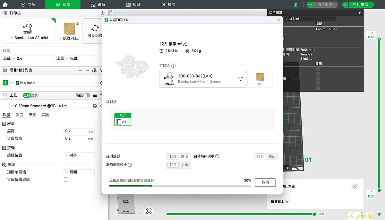Open AMS filament sync icon
The height and width of the screenshot is (220, 385).
(95, 70)
